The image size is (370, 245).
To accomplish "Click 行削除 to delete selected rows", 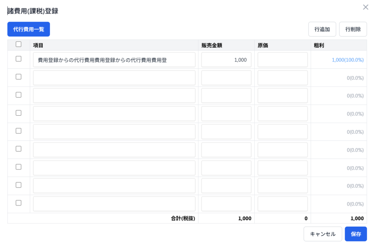I will pos(353,29).
